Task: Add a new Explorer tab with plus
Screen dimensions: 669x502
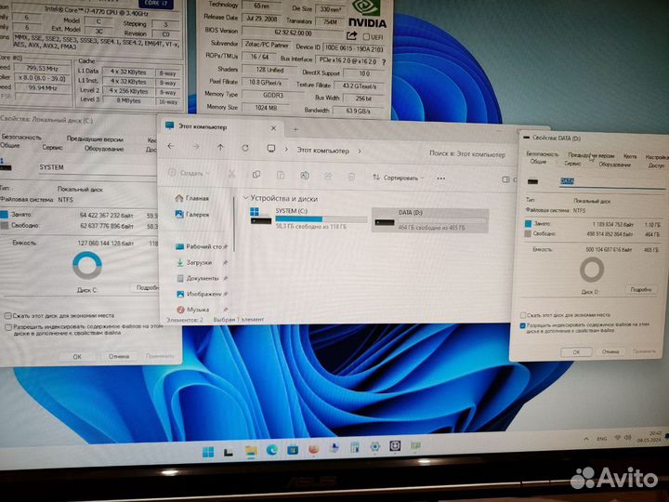Action: (x=295, y=129)
